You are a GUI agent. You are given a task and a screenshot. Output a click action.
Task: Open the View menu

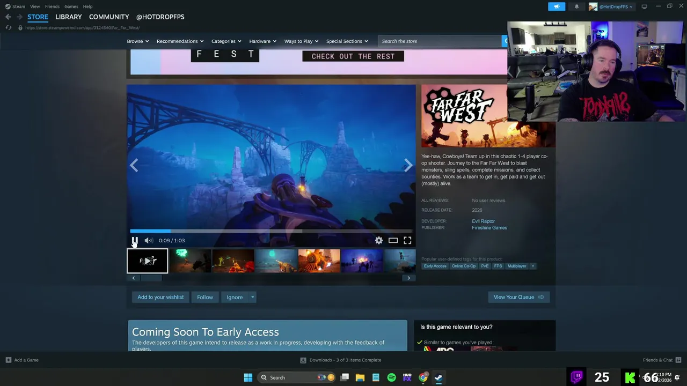pos(35,6)
